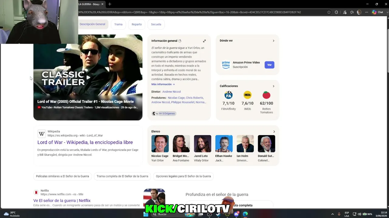This screenshot has width=389, height=218.
Task: Open Ve El señor de la guerra Netflix link
Action: click(x=62, y=200)
